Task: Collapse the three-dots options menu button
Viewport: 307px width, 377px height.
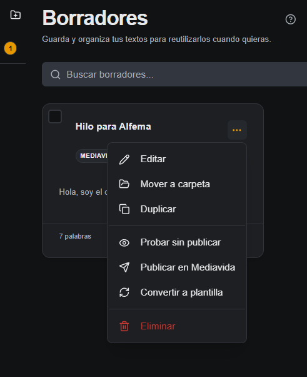Action: (x=237, y=130)
